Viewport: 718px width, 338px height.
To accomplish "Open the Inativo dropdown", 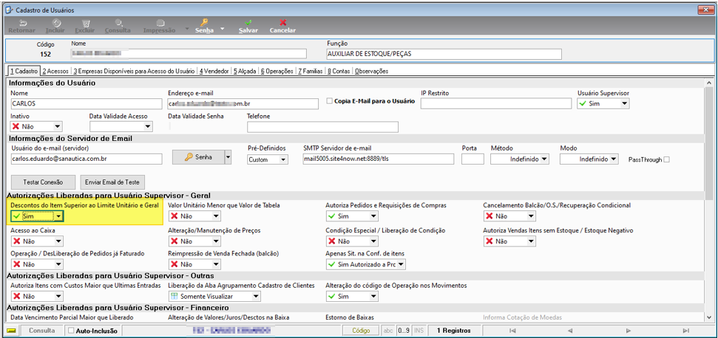I will tap(57, 126).
